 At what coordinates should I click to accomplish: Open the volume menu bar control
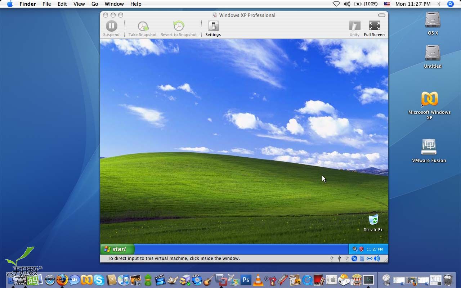(347, 4)
